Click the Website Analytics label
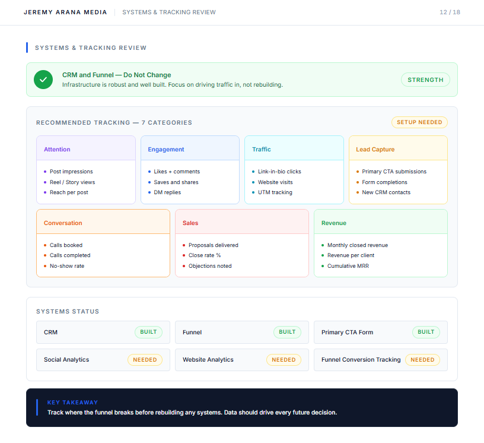 (x=208, y=359)
